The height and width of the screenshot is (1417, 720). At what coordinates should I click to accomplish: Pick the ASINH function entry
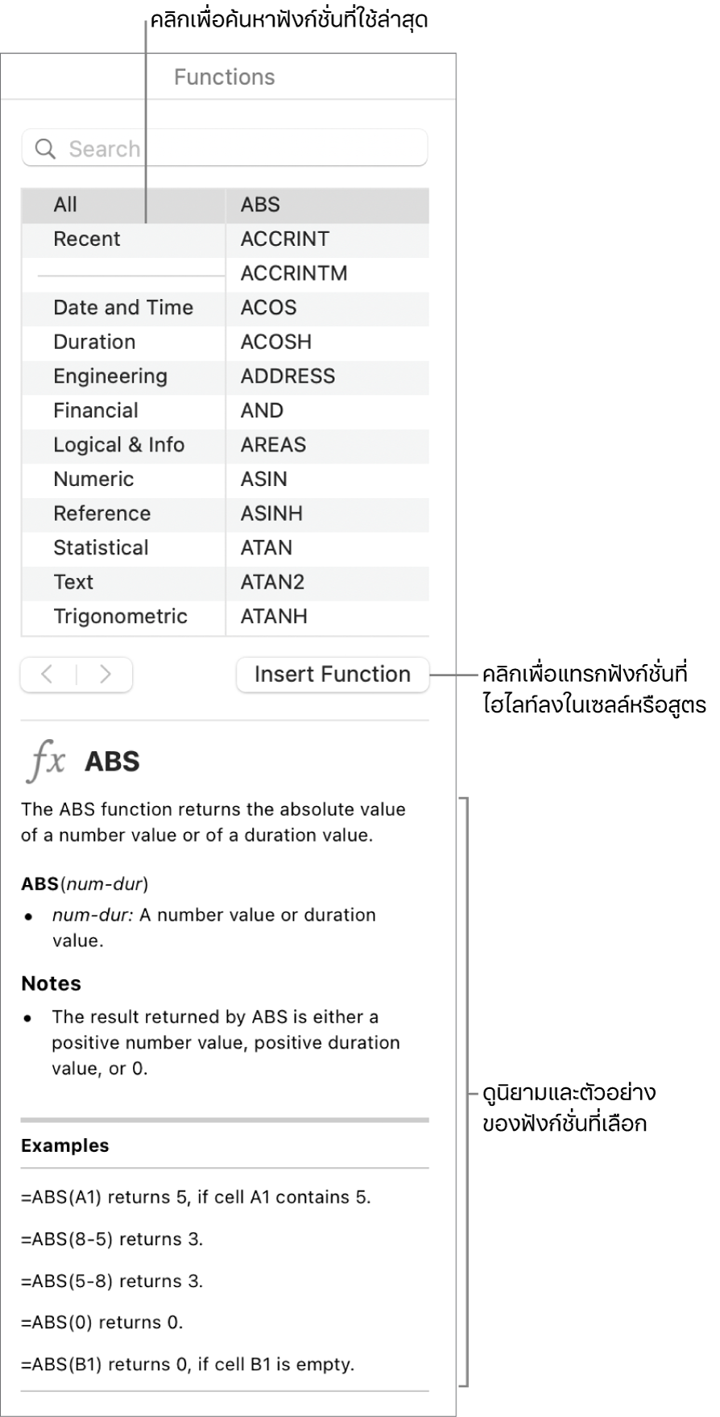click(x=271, y=513)
